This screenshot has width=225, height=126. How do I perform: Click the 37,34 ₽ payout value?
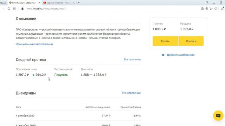[106, 115]
